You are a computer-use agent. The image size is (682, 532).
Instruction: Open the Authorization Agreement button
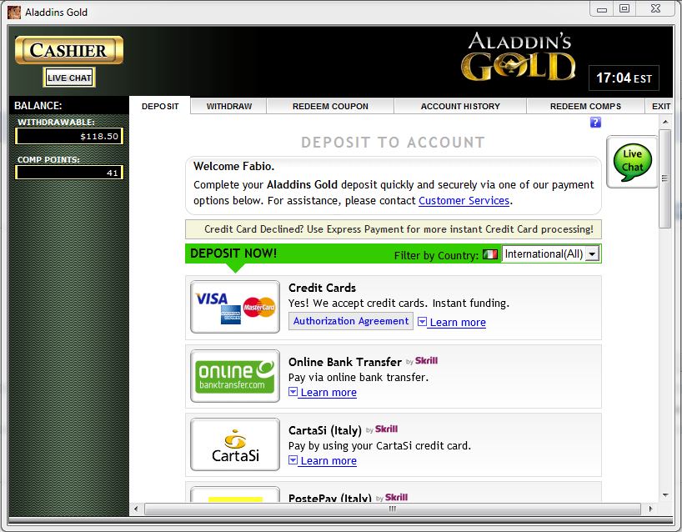tap(350, 321)
